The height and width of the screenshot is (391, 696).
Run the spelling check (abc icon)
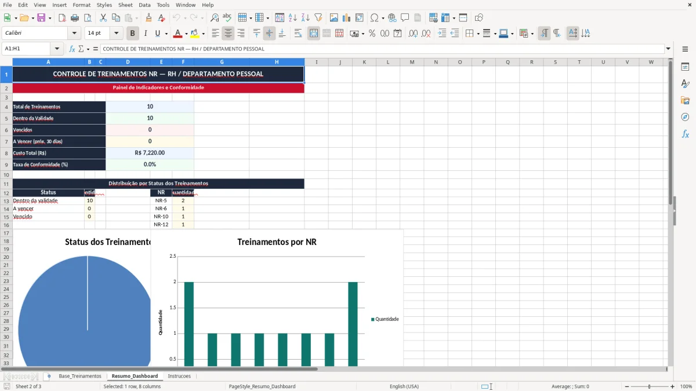tap(227, 18)
